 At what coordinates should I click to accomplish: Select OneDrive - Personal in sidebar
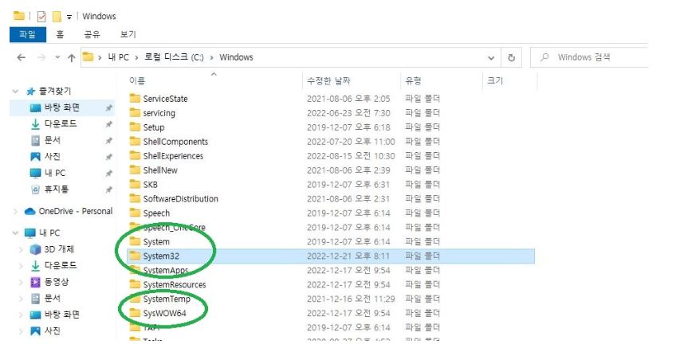(x=76, y=212)
